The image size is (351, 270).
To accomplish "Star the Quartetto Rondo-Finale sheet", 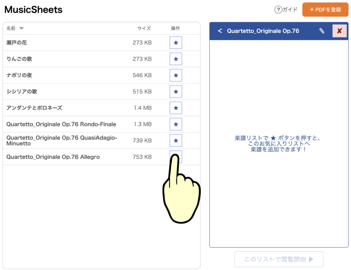I will [x=176, y=124].
